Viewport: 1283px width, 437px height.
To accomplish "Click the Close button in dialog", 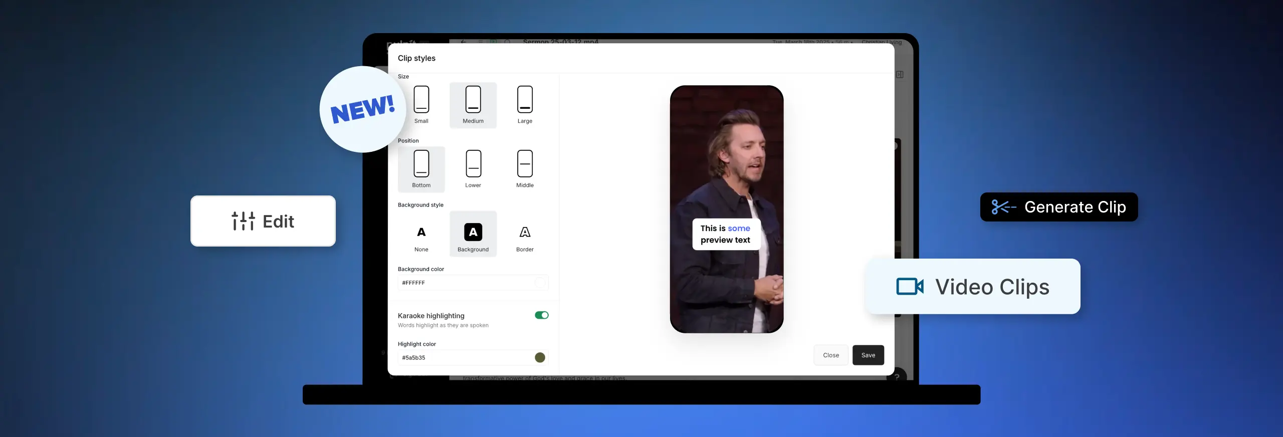I will tap(830, 355).
